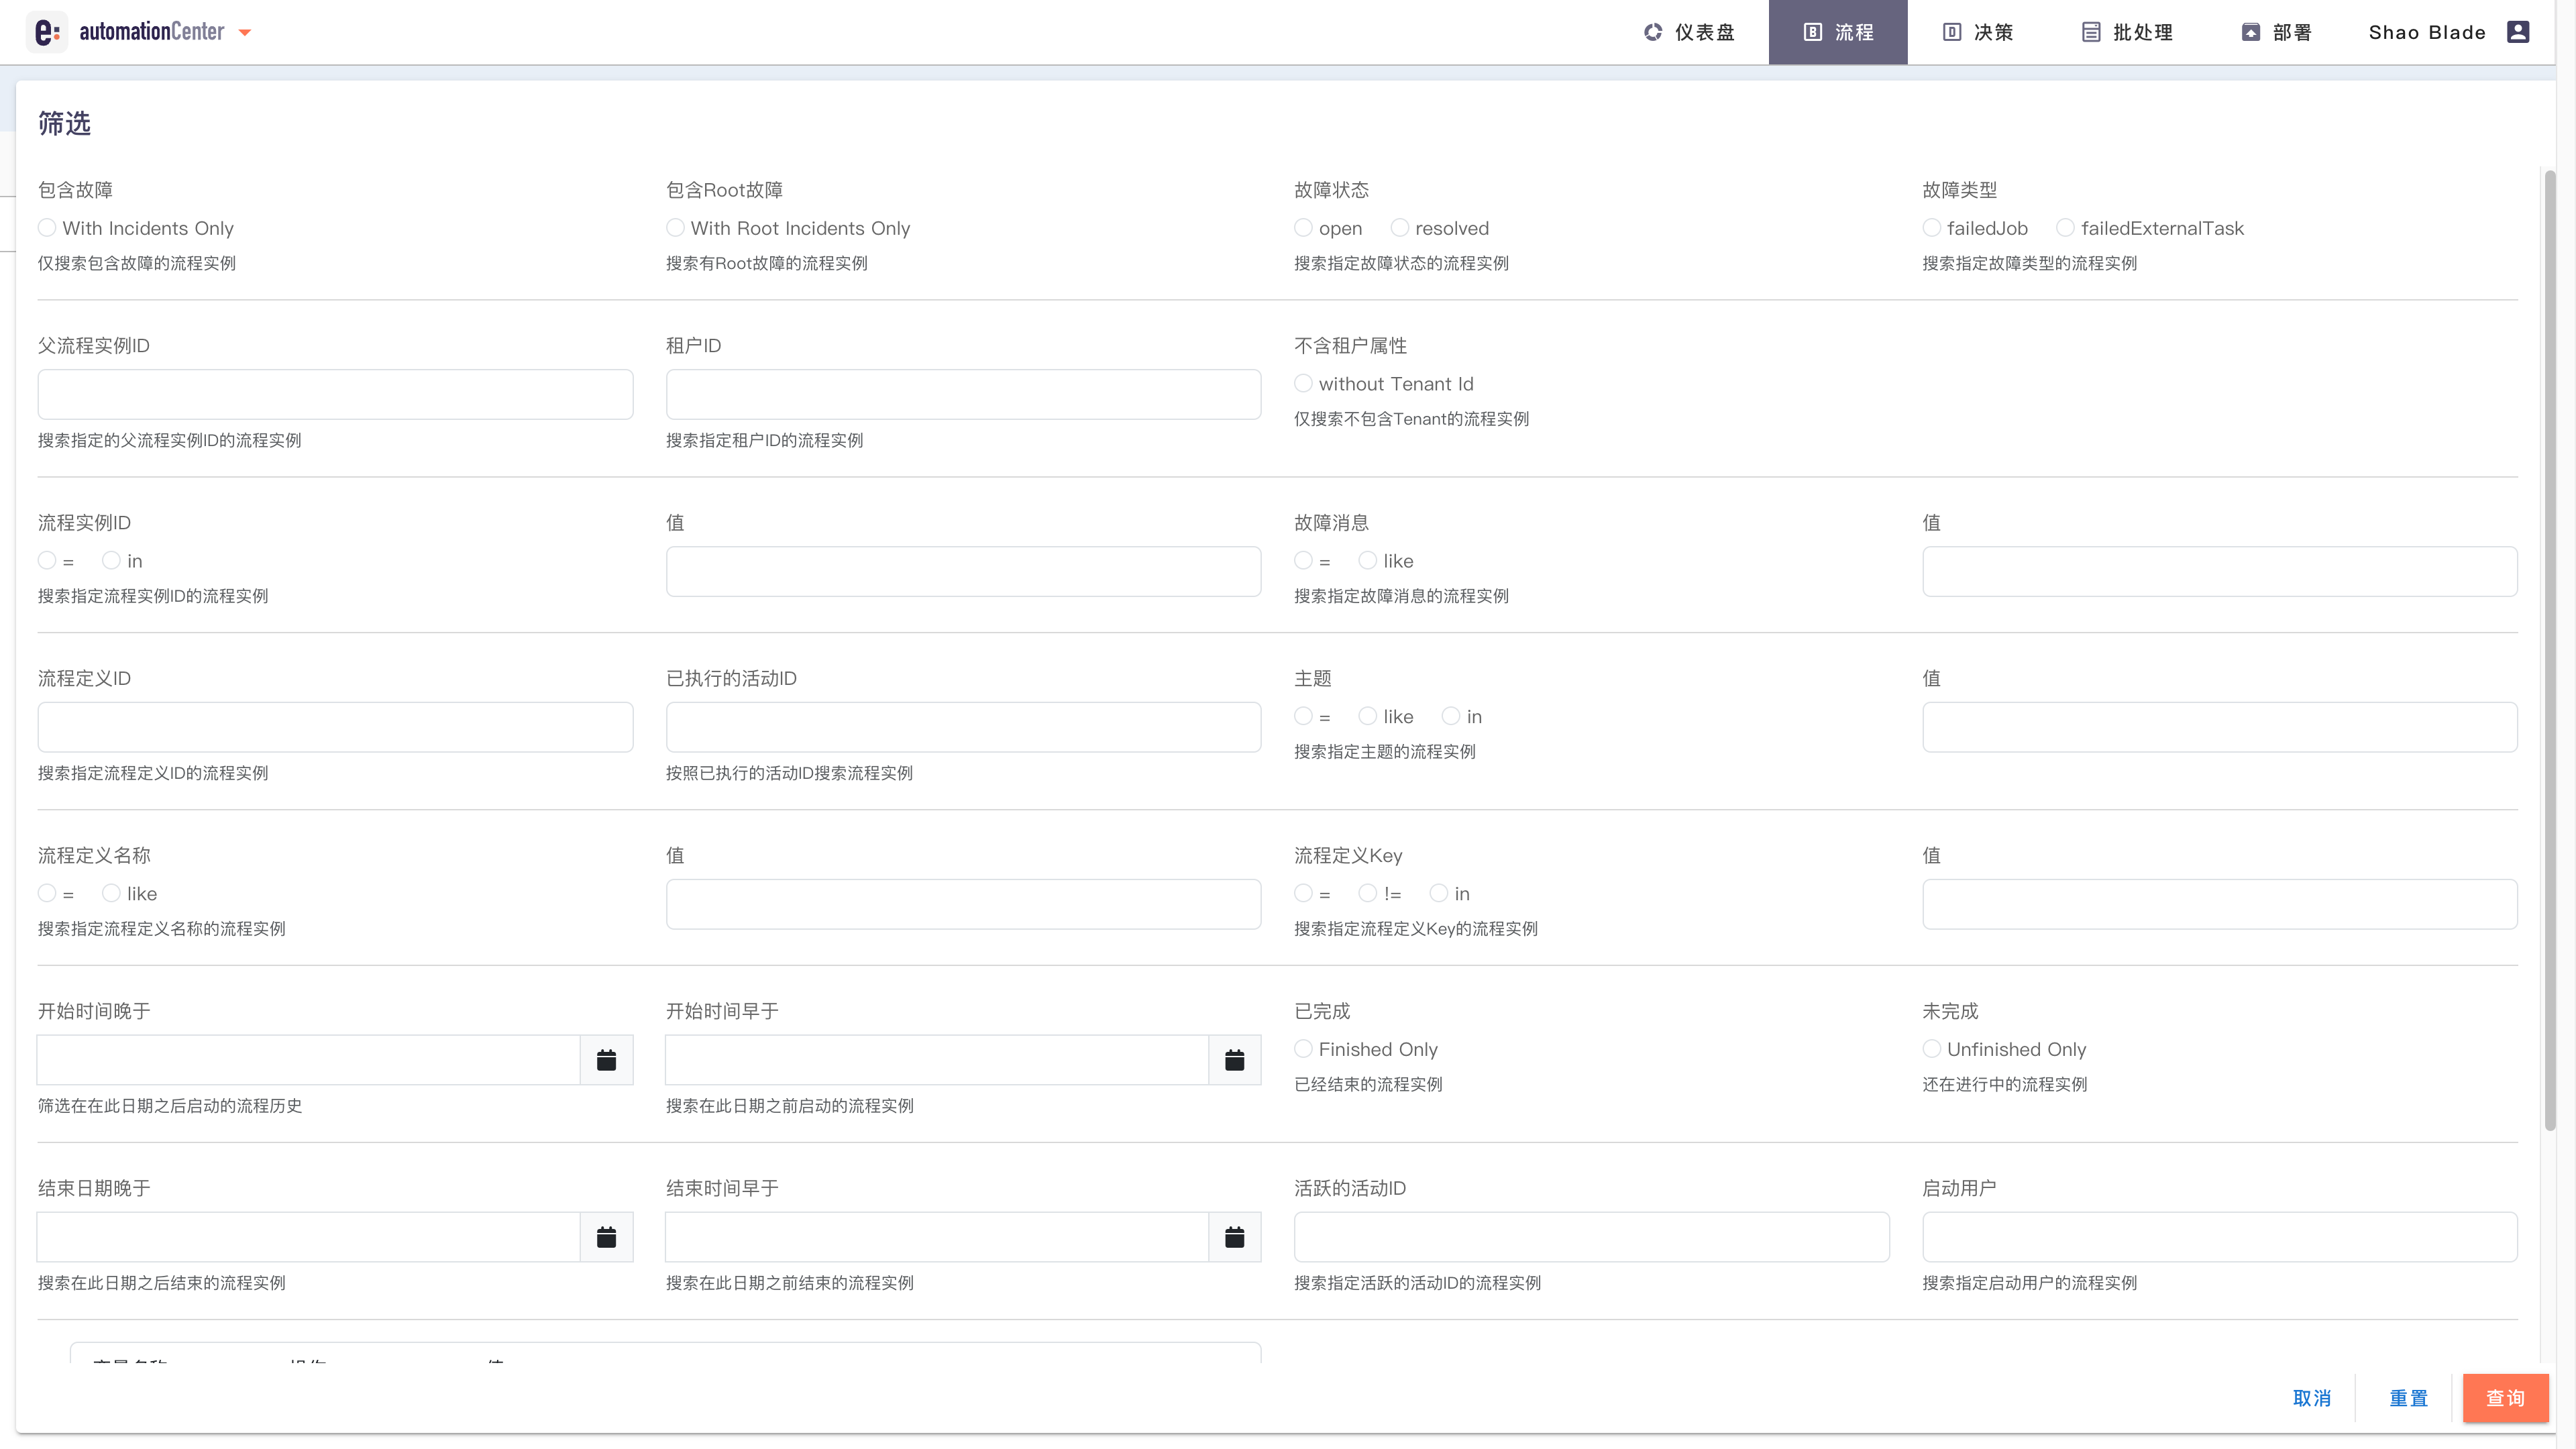Click the 部署 deployment icon
Screen dimensions: 2576x1449
(2251, 32)
